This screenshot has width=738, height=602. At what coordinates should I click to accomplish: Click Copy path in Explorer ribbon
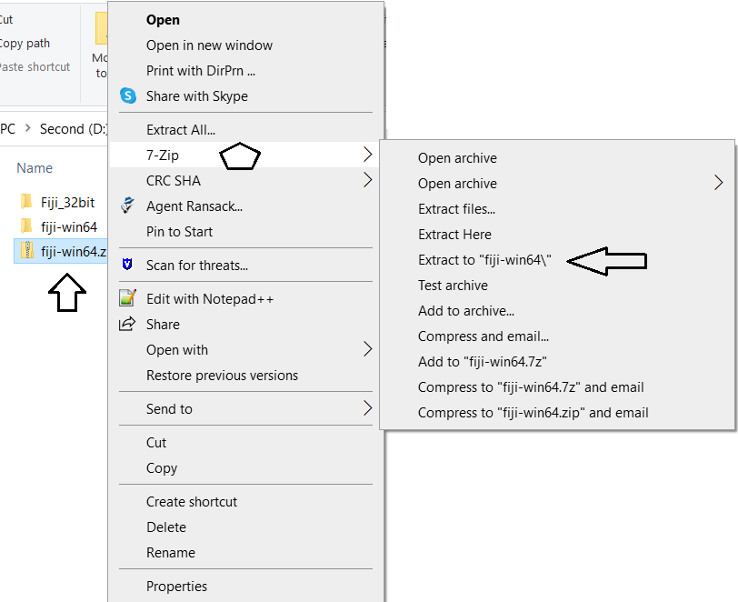click(x=25, y=44)
